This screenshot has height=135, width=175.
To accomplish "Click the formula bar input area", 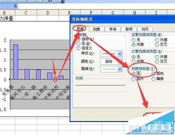I will (x=96, y=6).
